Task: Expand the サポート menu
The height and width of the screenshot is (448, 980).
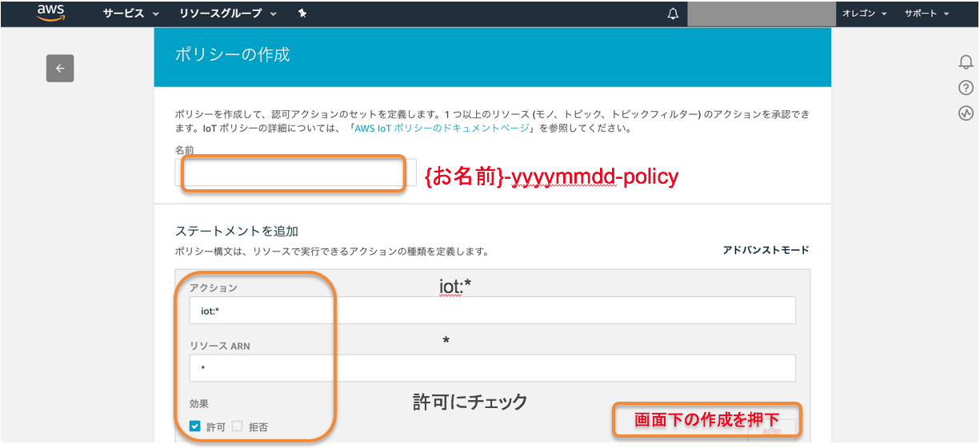Action: [x=926, y=14]
